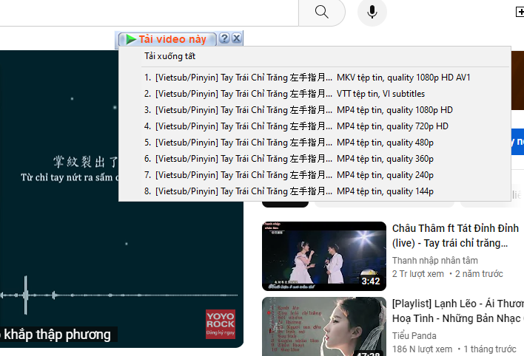Open the download bar help question mark
The image size is (524, 356).
[x=224, y=39]
